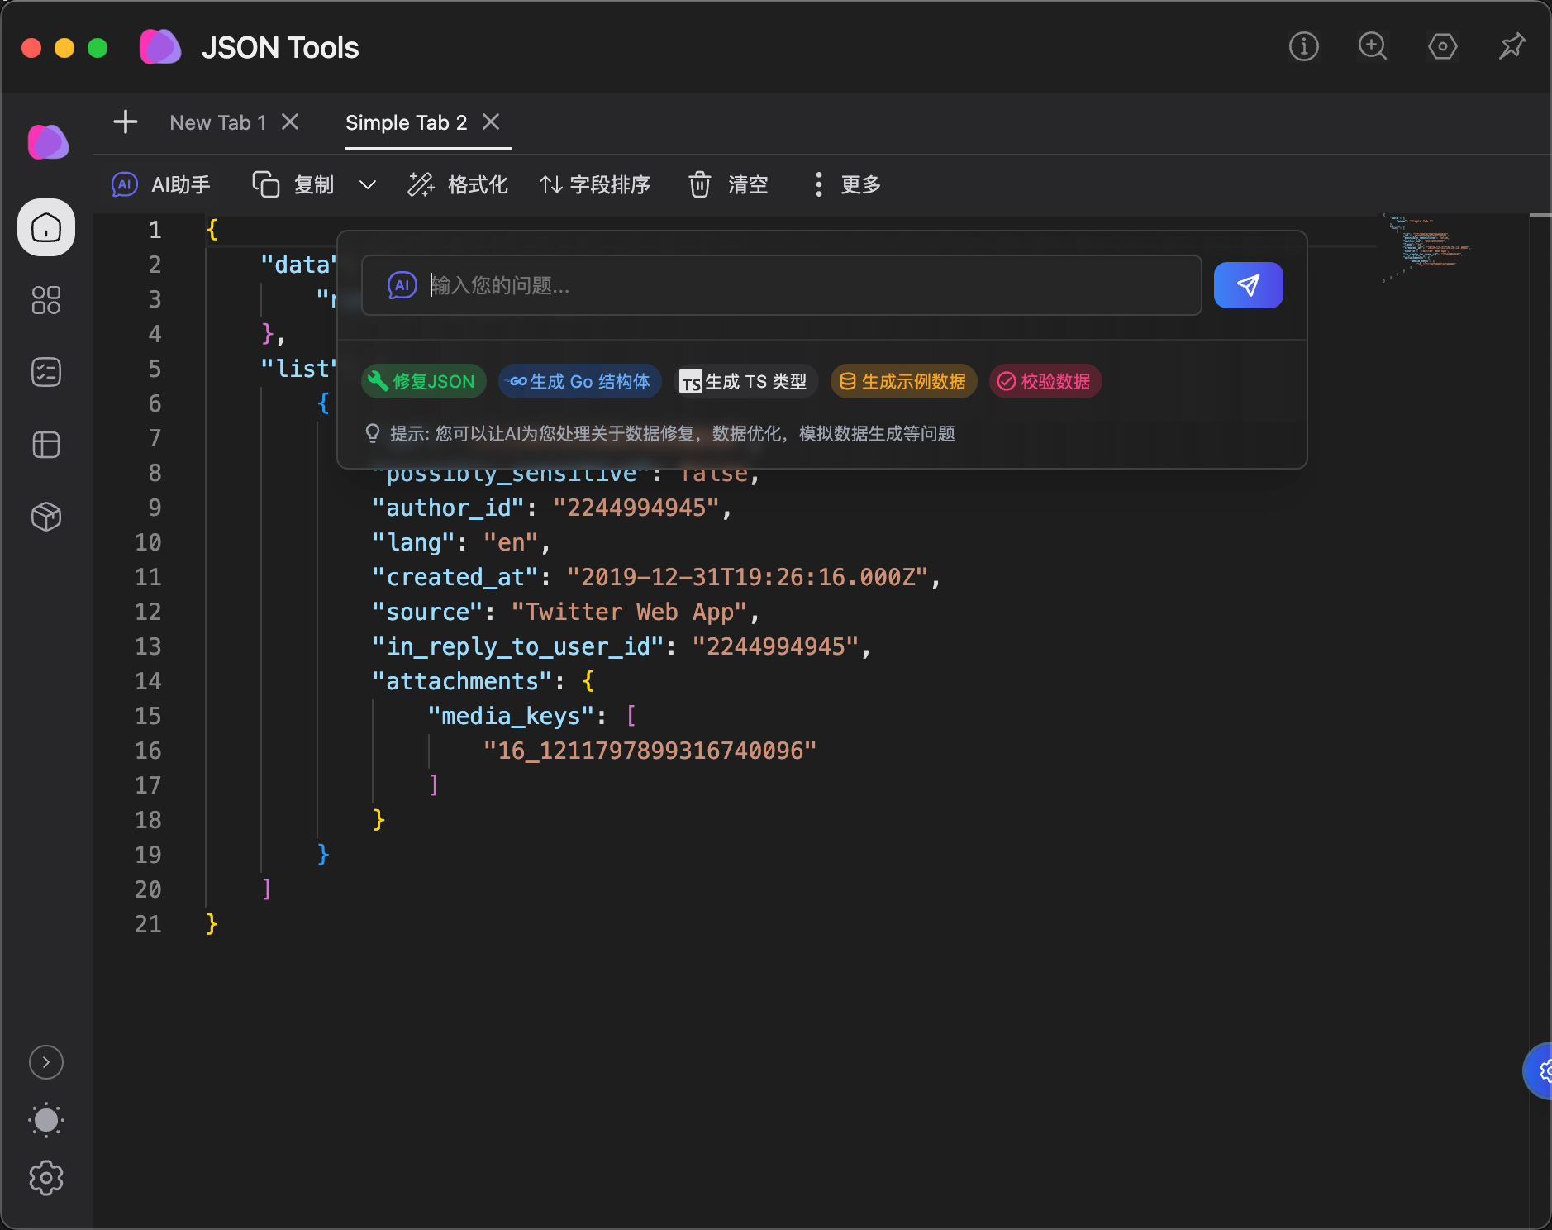This screenshot has width=1552, height=1230.
Task: Open the Home sidebar icon
Action: 46,227
